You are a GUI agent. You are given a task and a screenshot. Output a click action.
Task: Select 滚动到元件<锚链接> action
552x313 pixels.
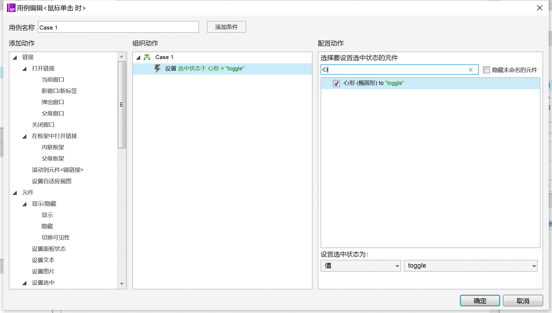[57, 170]
